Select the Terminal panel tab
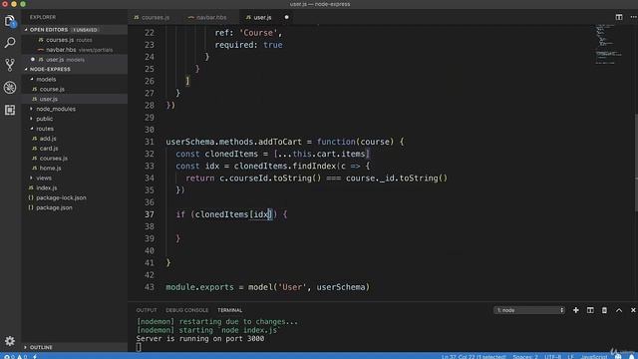 click(229, 310)
